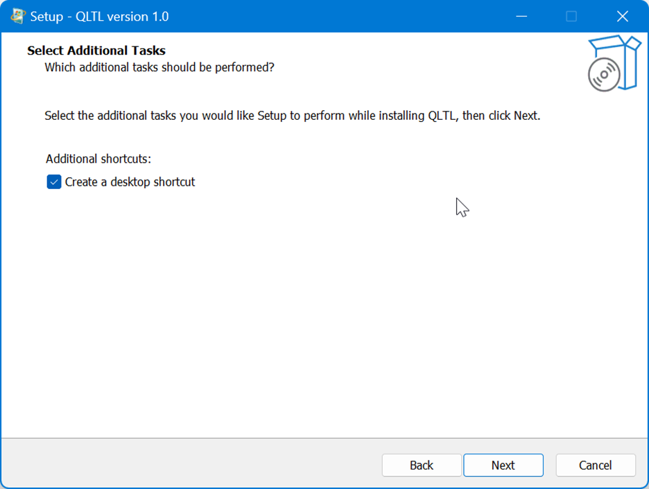Click the instruction sentence mentioning installing QLTL
649x489 pixels.
pos(292,116)
